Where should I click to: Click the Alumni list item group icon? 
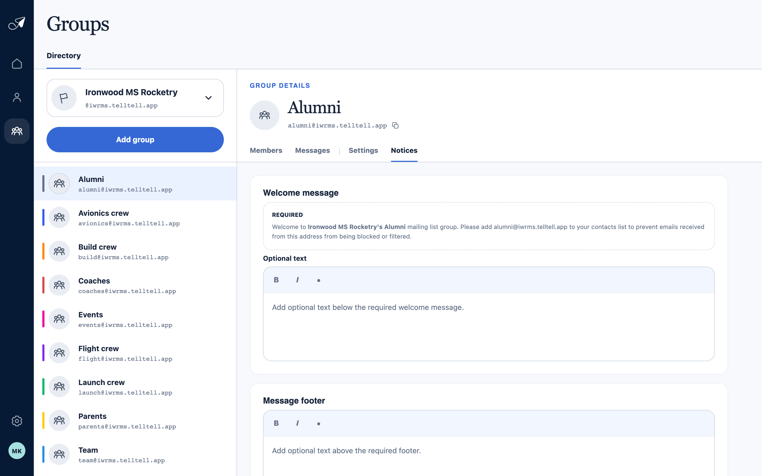pos(59,184)
